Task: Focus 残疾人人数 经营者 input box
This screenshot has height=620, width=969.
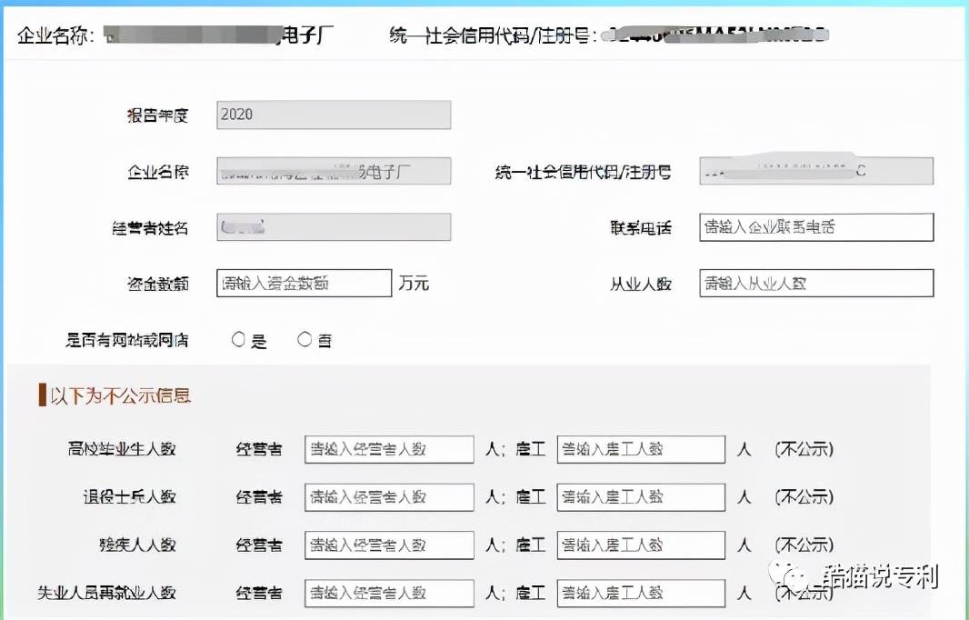Action: (x=389, y=545)
